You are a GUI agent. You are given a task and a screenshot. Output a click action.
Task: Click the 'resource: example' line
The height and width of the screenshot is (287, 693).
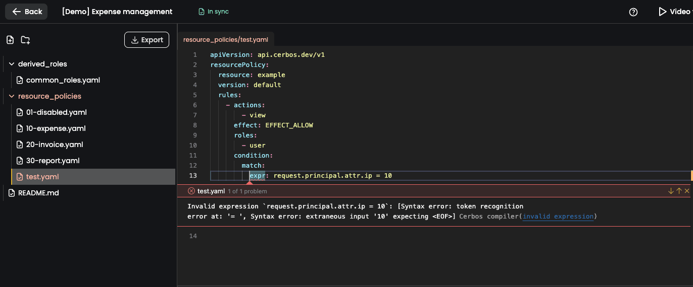[252, 75]
